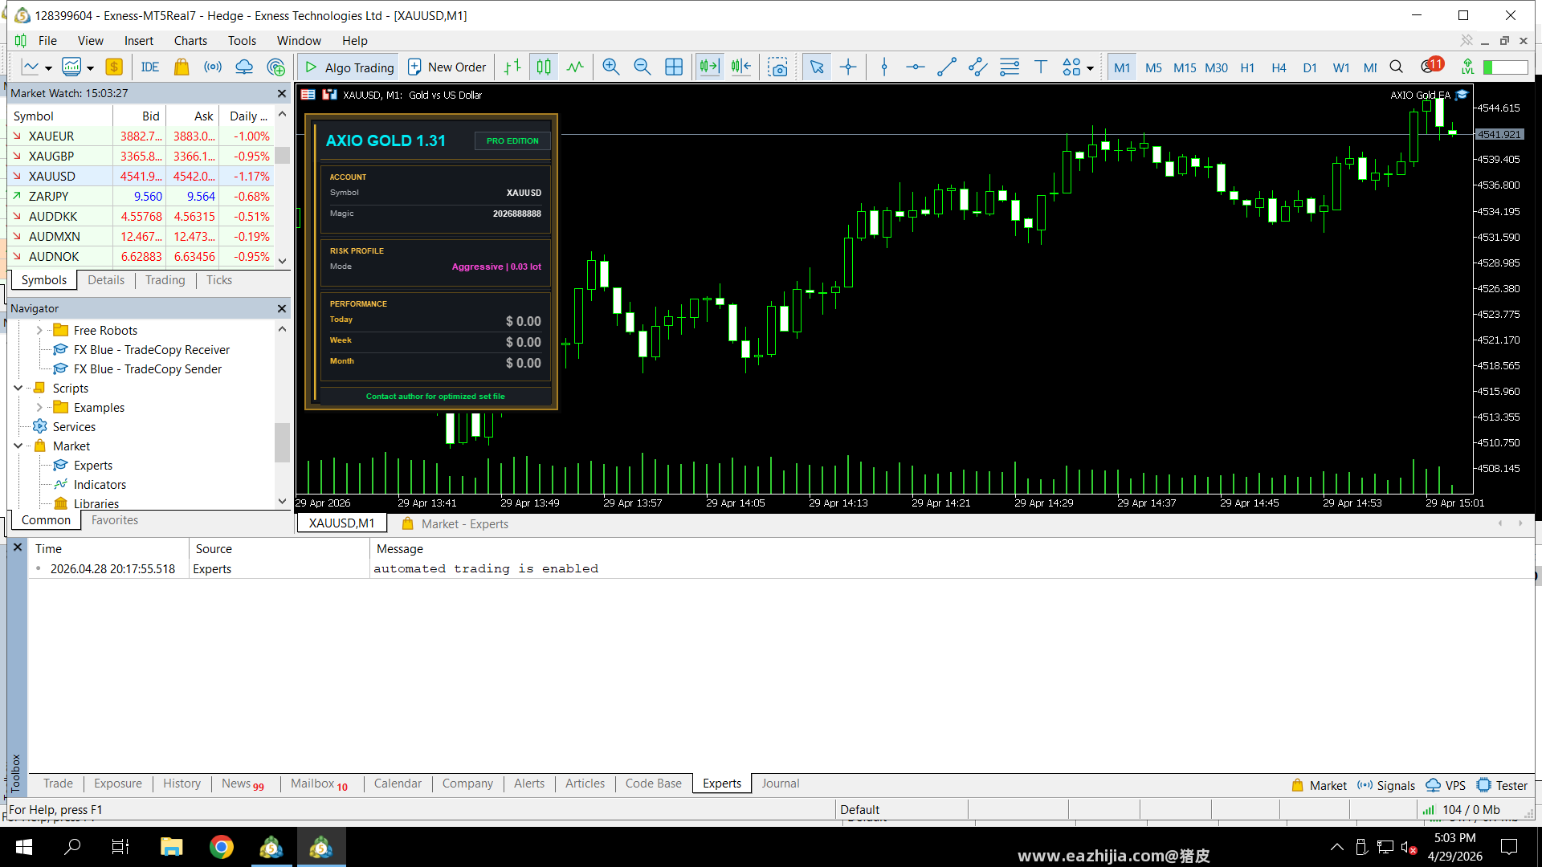
Task: Switch chart to candlestick mode
Action: pos(544,67)
